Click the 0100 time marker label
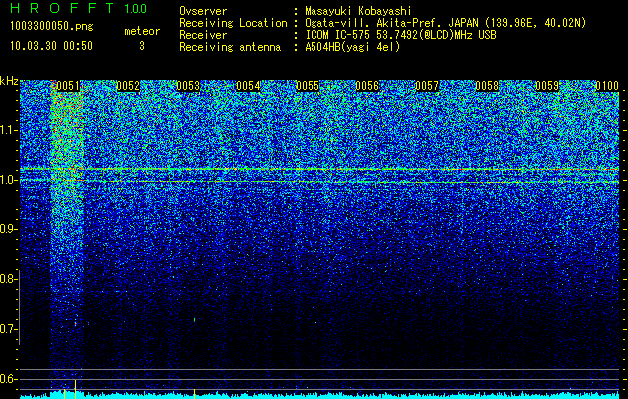Image resolution: width=628 pixels, height=399 pixels. tap(607, 86)
